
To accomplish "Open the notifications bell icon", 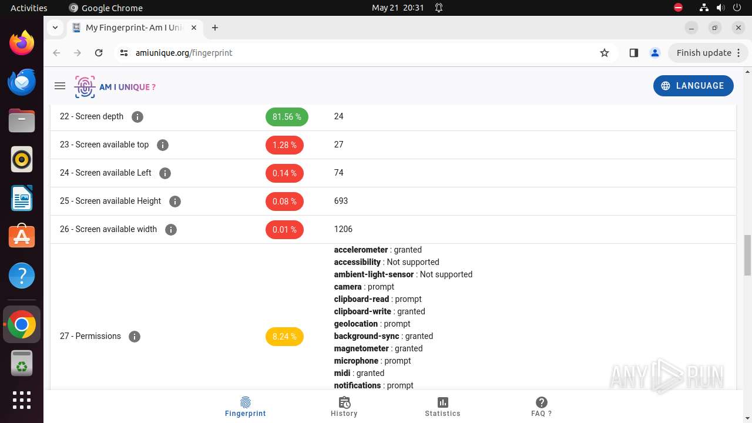I will [439, 8].
